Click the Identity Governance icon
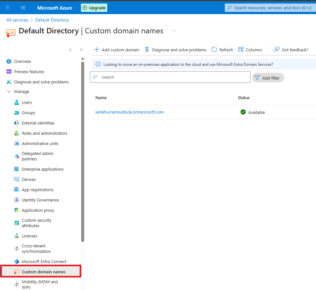This screenshot has height=290, width=316. [17, 200]
